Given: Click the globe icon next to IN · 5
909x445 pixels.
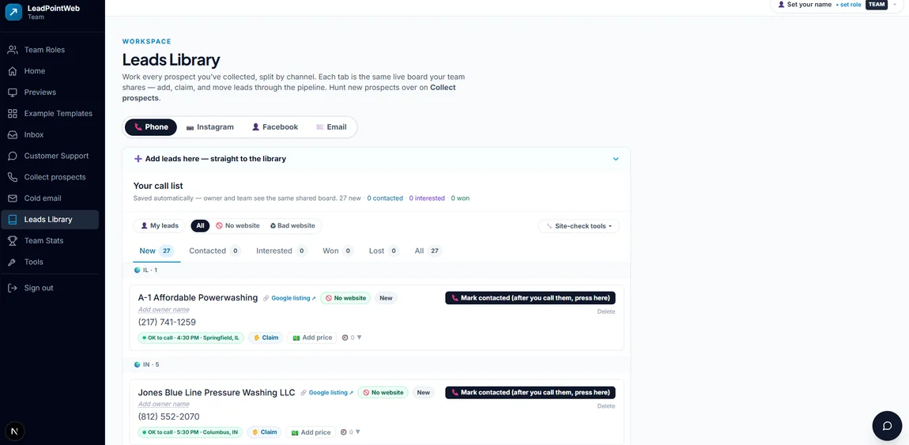Looking at the screenshot, I should click(138, 364).
